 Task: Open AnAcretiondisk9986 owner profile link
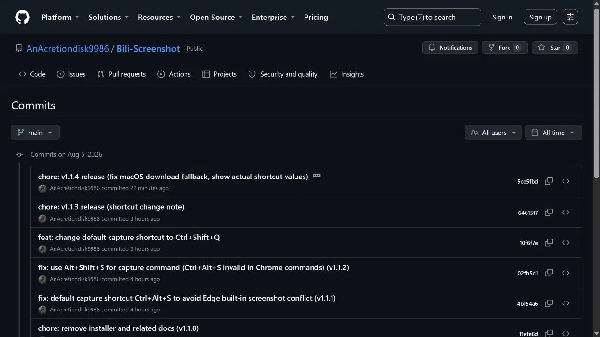[68, 48]
